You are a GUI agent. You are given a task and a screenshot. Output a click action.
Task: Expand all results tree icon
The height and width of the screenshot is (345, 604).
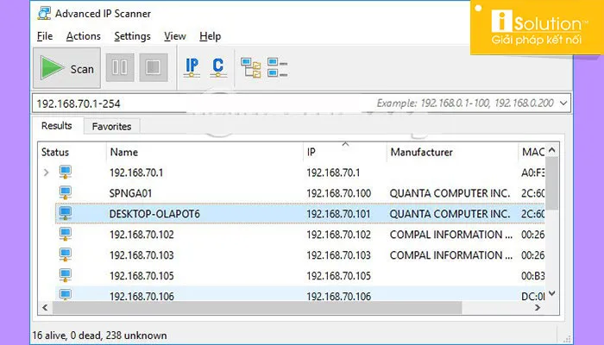[251, 67]
